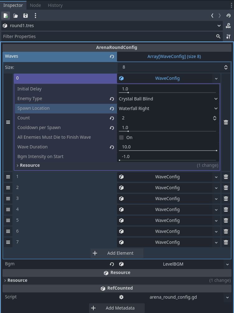
Task: Switch to the History tab
Action: (x=55, y=5)
